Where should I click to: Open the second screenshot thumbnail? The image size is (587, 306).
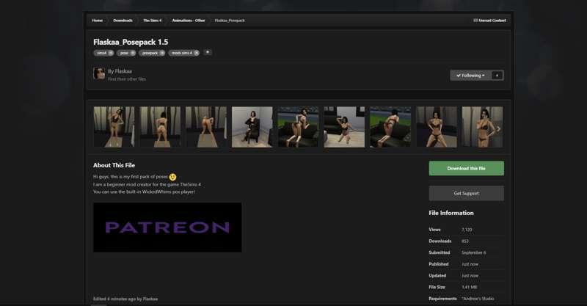[x=160, y=127]
